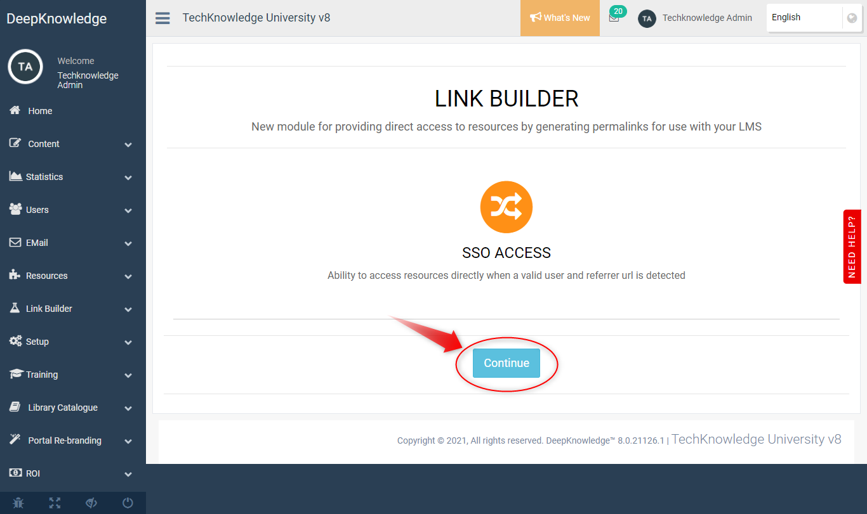The image size is (867, 514).
Task: Click the Home house icon
Action: point(15,110)
